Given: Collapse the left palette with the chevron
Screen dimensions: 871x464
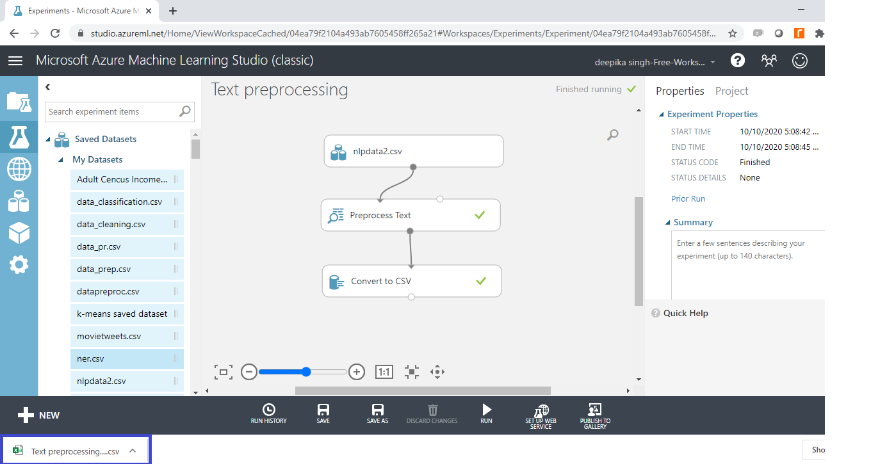Looking at the screenshot, I should pyautogui.click(x=48, y=87).
